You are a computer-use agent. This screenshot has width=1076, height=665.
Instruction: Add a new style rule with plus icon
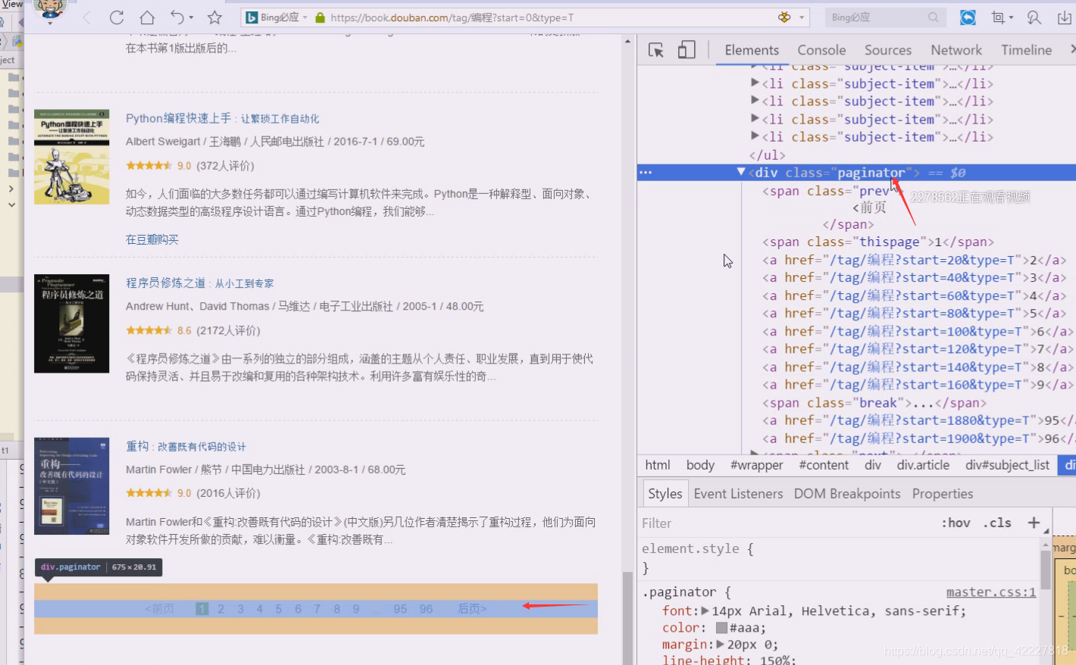coord(1034,523)
